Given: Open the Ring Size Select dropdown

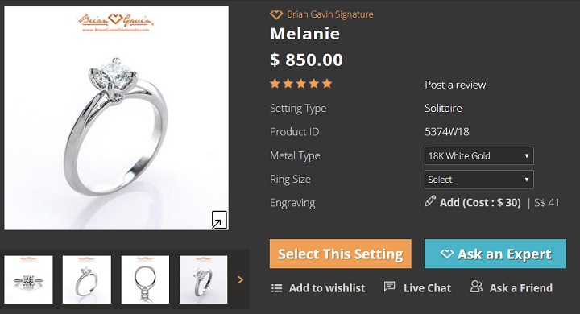Looking at the screenshot, I should coord(479,180).
